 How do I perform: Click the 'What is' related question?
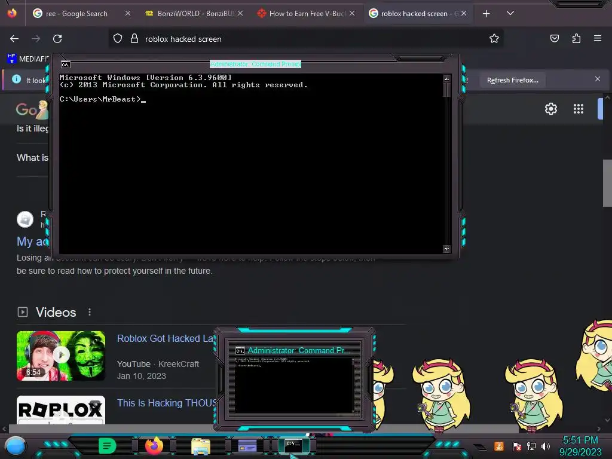32,158
